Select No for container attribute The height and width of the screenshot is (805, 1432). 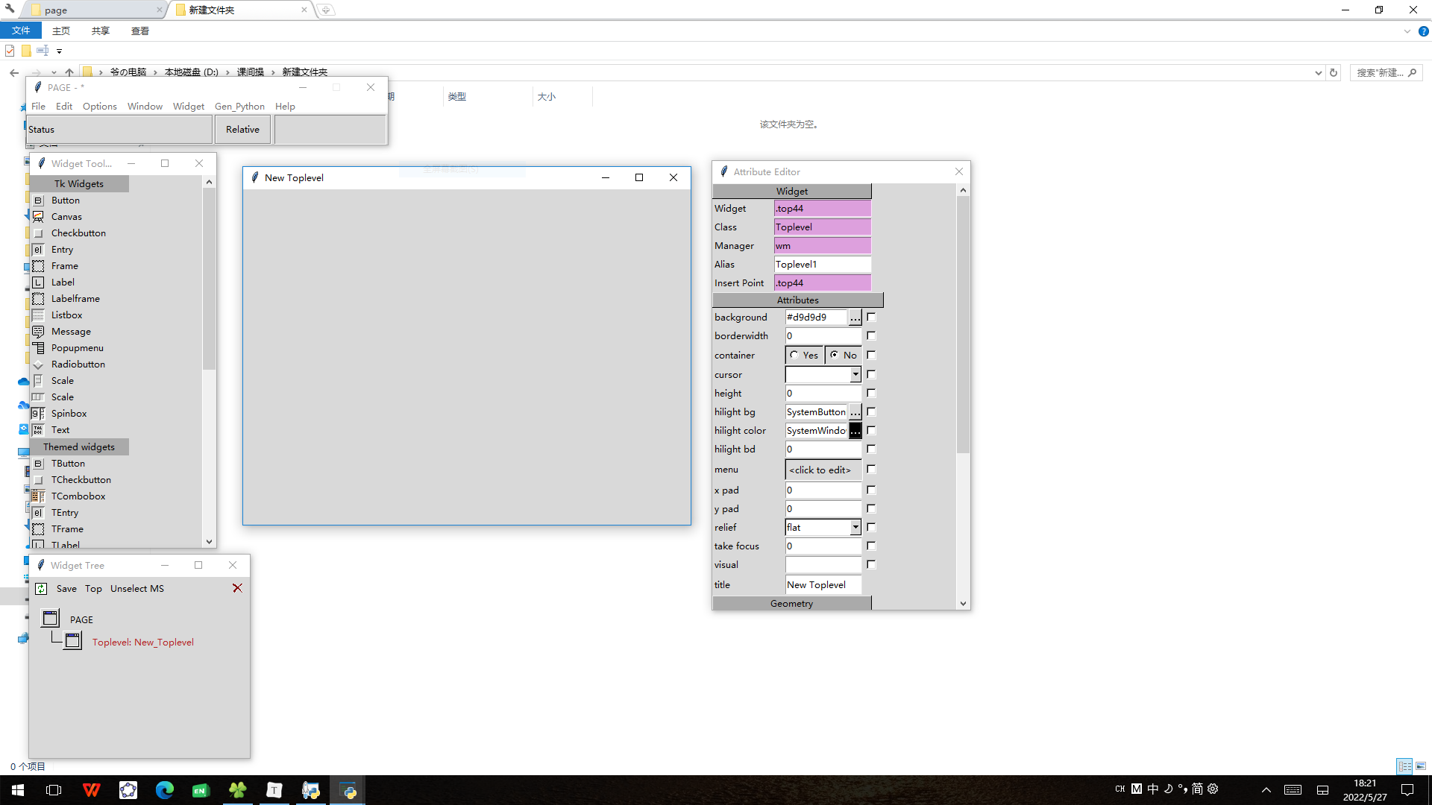pos(835,356)
